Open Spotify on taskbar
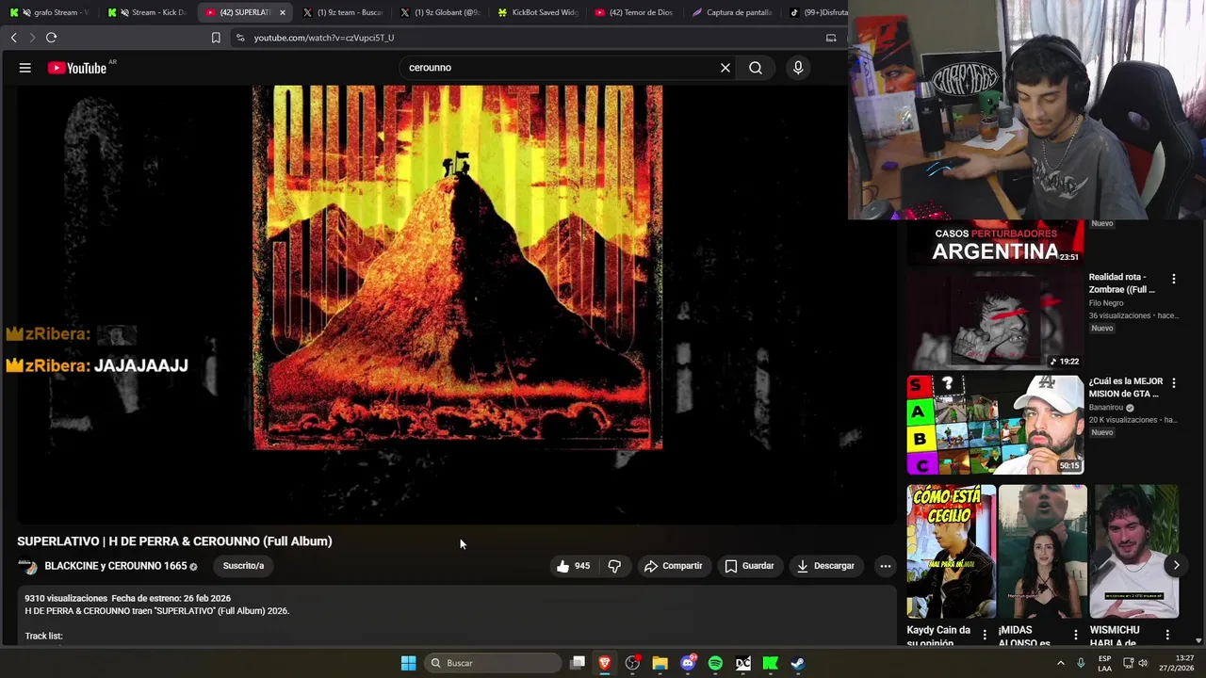 tap(715, 663)
